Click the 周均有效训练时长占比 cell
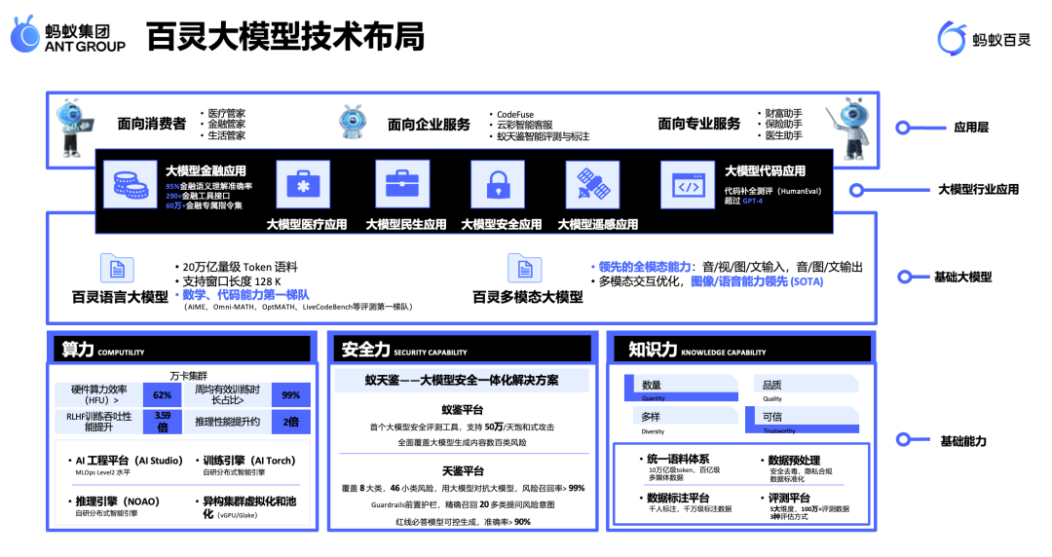The width and height of the screenshot is (1052, 557). click(228, 395)
